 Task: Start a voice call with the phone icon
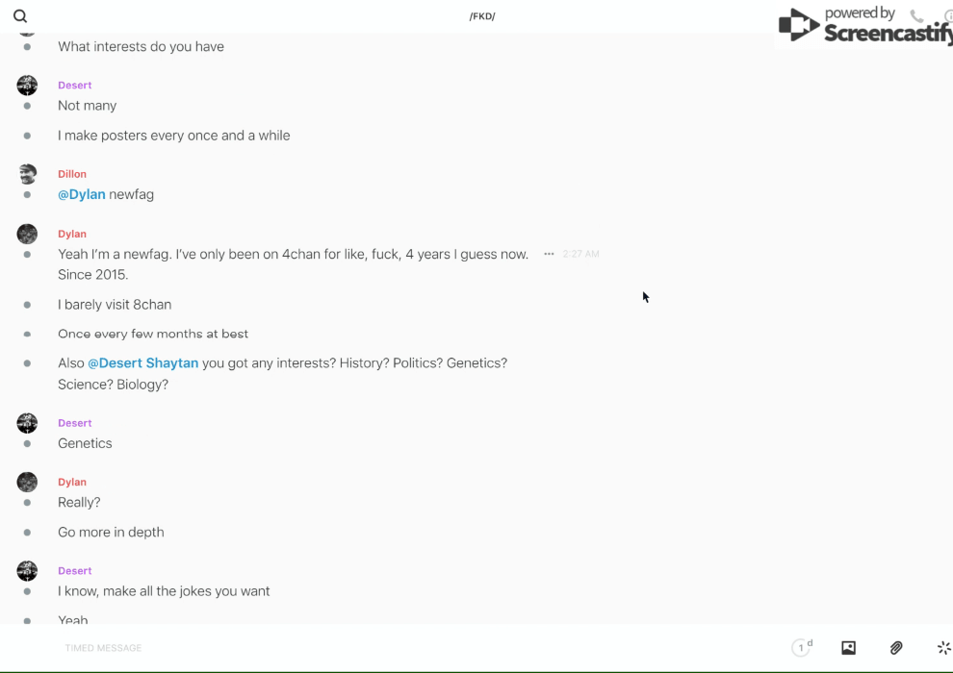[x=916, y=16]
